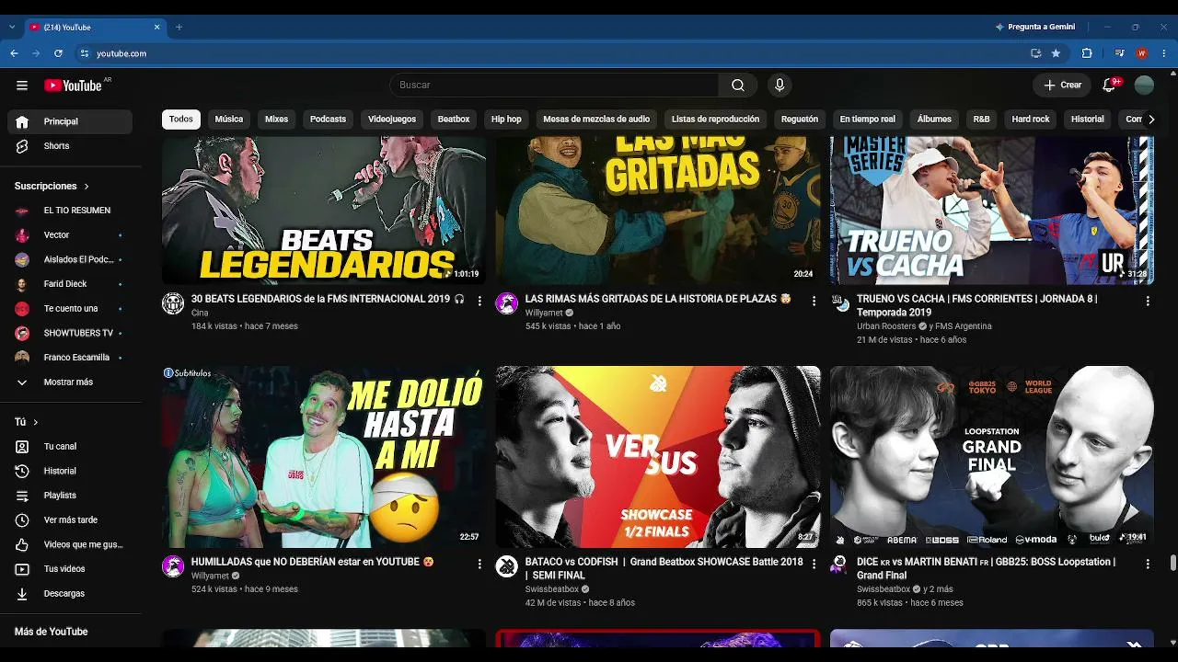Go to YouTube home via logo
This screenshot has width=1178, height=662.
(x=74, y=86)
